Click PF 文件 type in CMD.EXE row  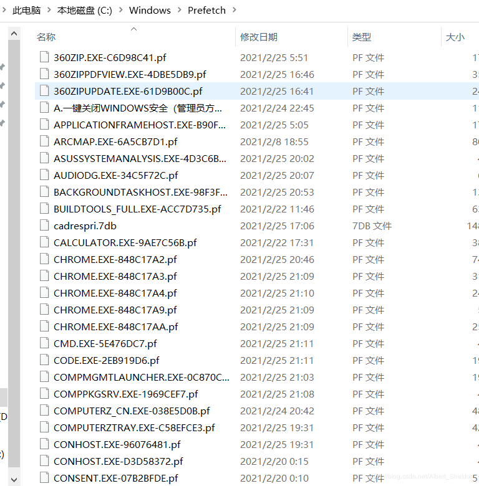pyautogui.click(x=368, y=344)
